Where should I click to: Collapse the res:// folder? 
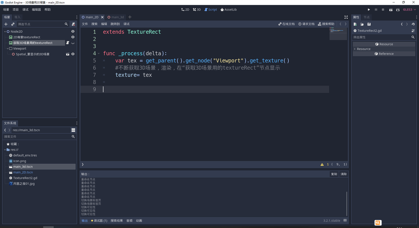pyautogui.click(x=5, y=150)
